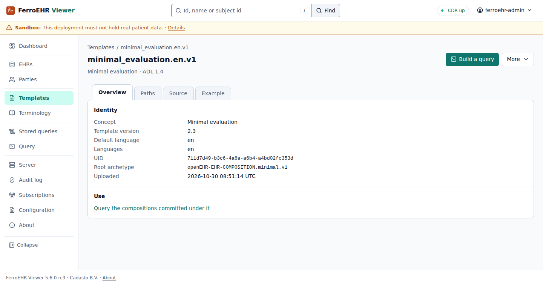The image size is (543, 285).
Task: Click the FerroEHR logo icon
Action: tap(11, 11)
